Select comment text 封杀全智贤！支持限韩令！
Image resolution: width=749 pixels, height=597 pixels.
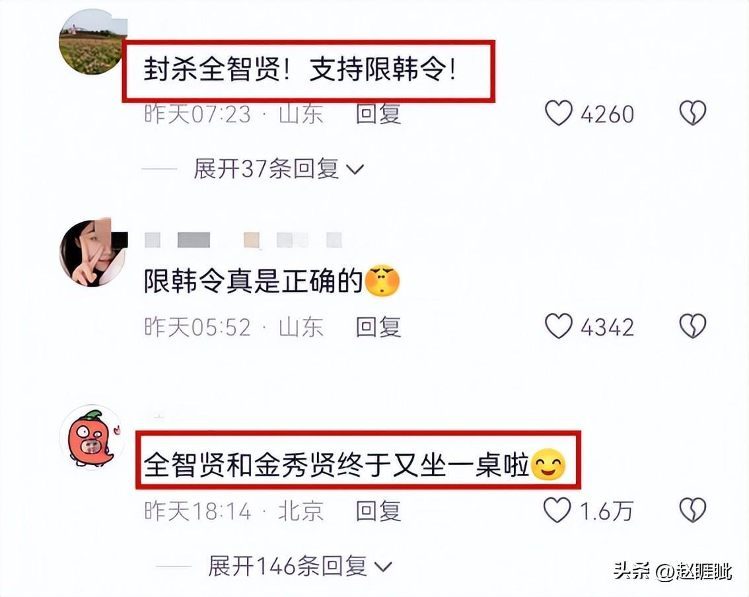click(x=300, y=70)
